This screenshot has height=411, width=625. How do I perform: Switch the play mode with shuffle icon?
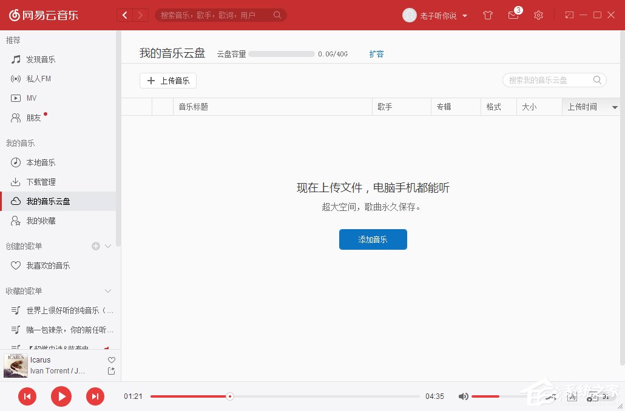click(551, 396)
